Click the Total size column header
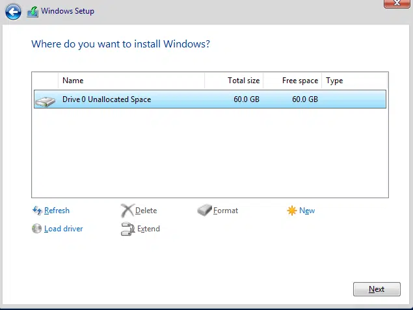Image resolution: width=413 pixels, height=310 pixels. tap(234, 81)
